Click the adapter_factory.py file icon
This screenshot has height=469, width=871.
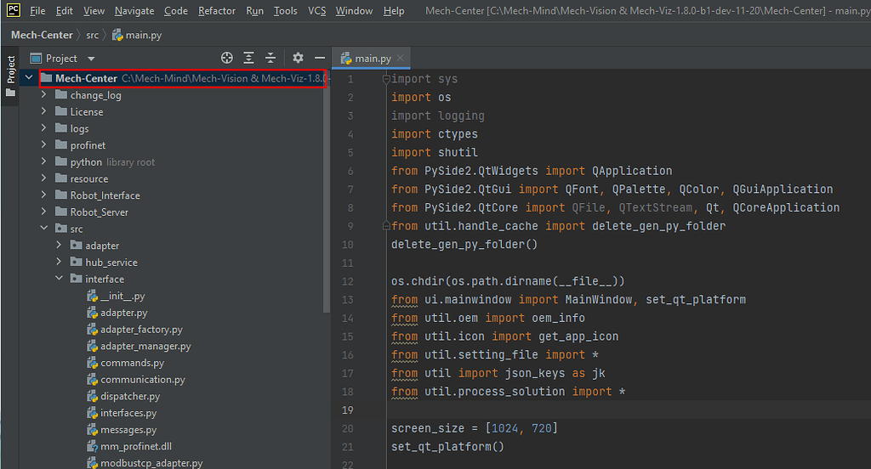point(92,329)
